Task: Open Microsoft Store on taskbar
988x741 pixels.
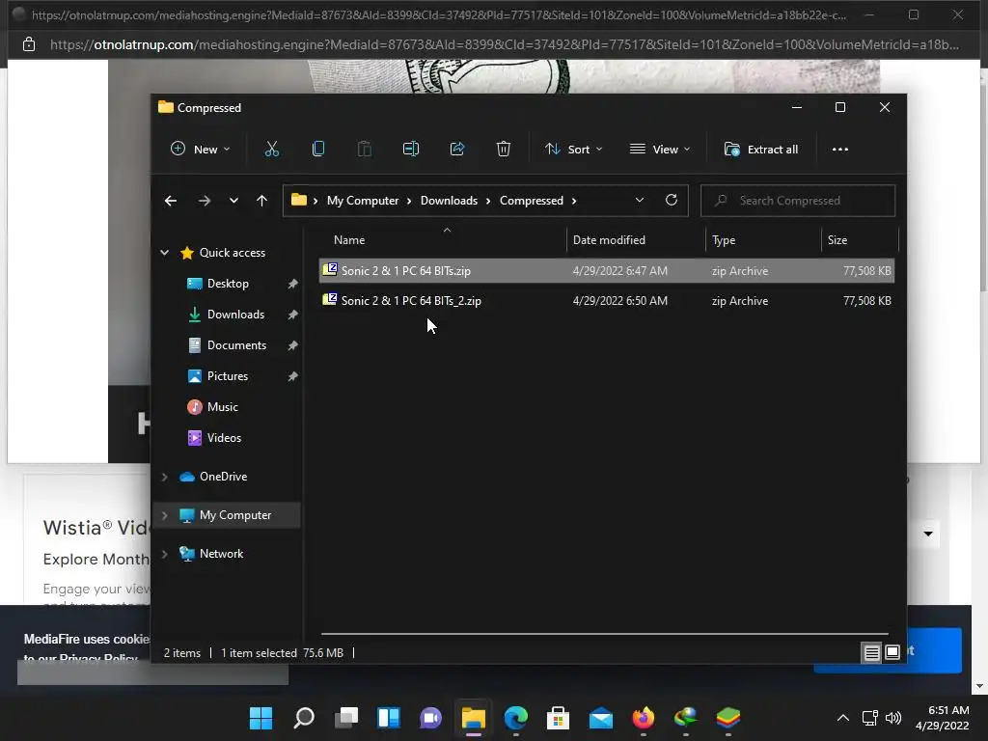Action: [x=559, y=718]
